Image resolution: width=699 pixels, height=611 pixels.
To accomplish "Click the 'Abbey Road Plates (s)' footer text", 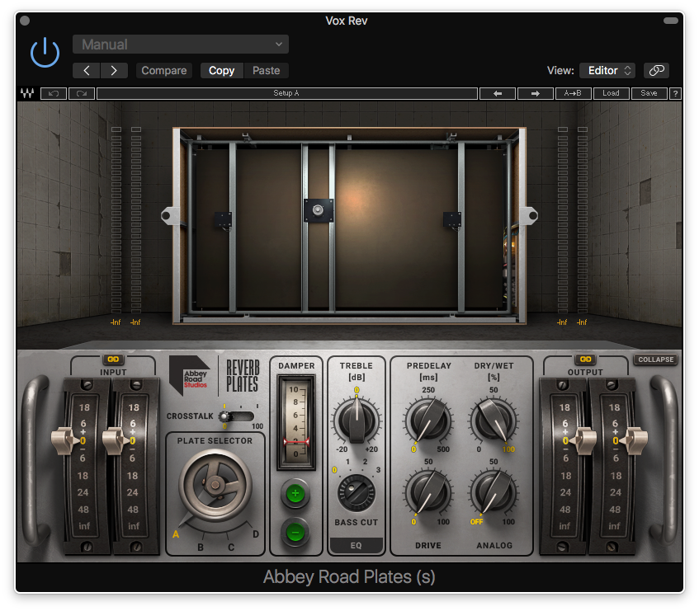I will tap(349, 576).
